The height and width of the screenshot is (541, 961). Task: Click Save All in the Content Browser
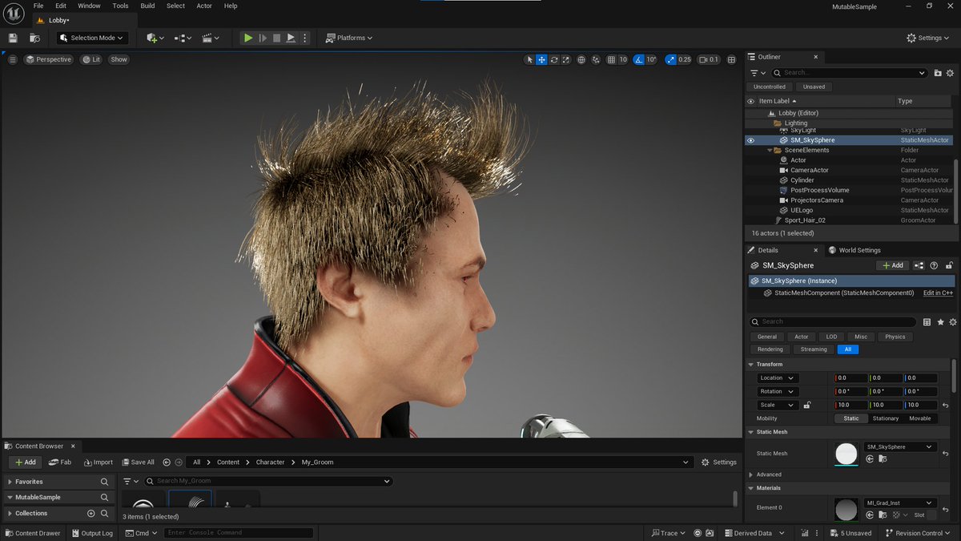[x=138, y=462]
